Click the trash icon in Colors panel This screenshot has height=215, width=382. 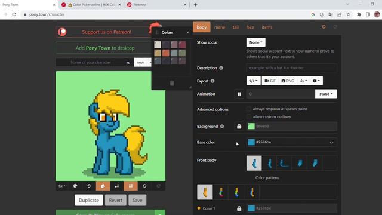172,83
